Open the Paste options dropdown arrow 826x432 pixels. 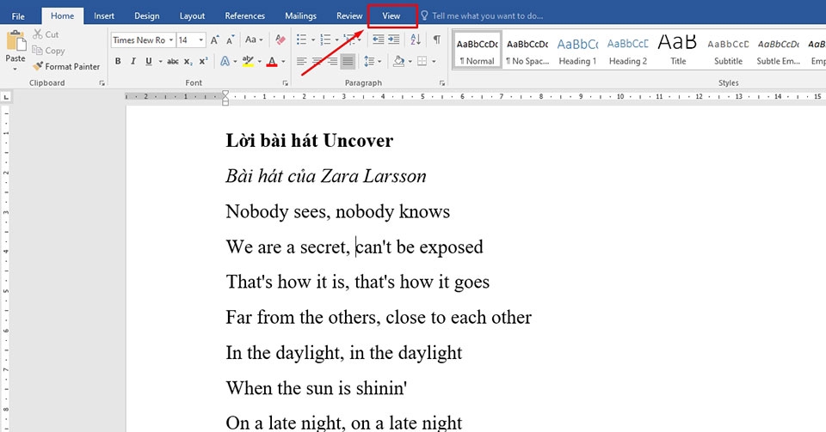15,69
